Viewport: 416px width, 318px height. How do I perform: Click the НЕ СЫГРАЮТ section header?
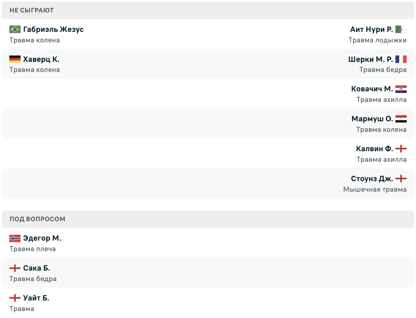[x=208, y=10]
